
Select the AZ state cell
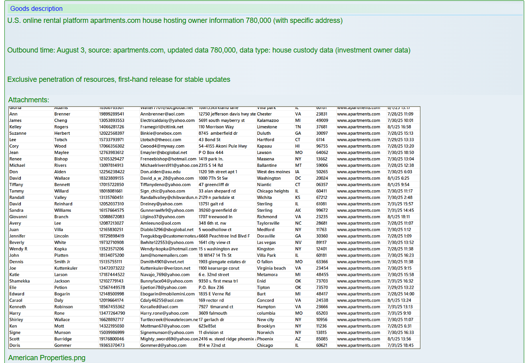tap(298, 339)
